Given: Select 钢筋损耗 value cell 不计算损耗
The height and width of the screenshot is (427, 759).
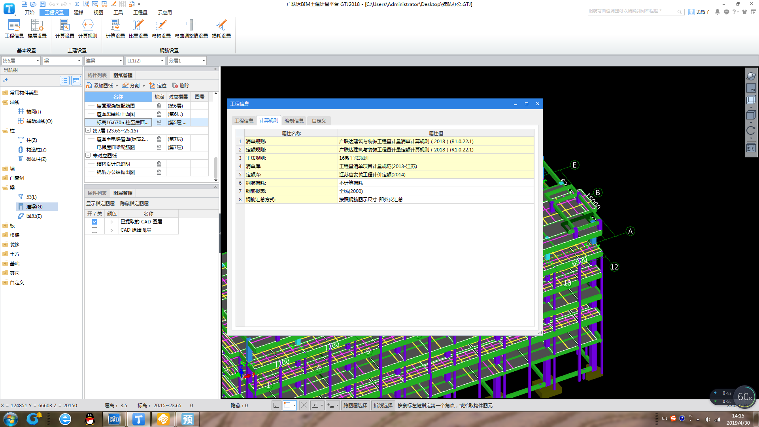Looking at the screenshot, I should [436, 183].
